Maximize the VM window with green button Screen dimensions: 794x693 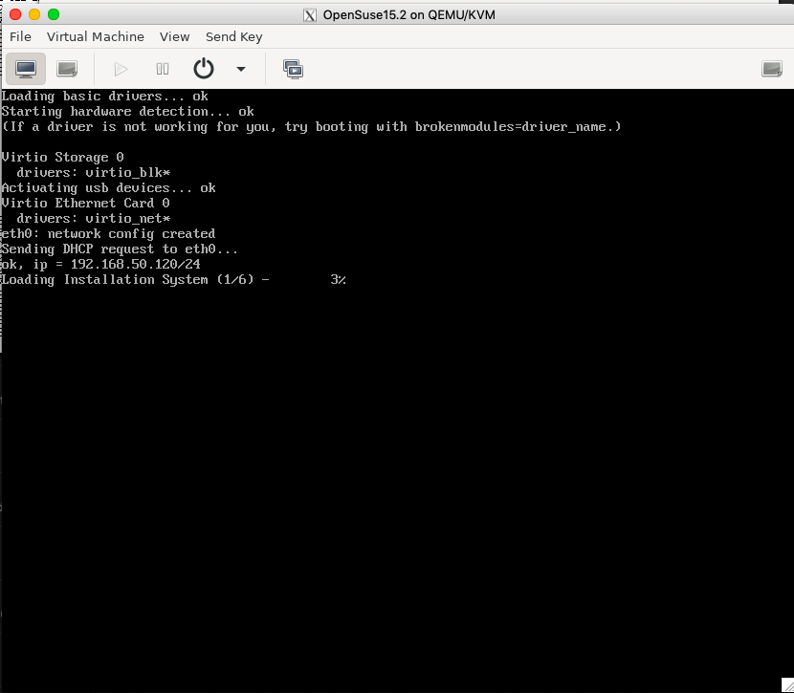54,14
